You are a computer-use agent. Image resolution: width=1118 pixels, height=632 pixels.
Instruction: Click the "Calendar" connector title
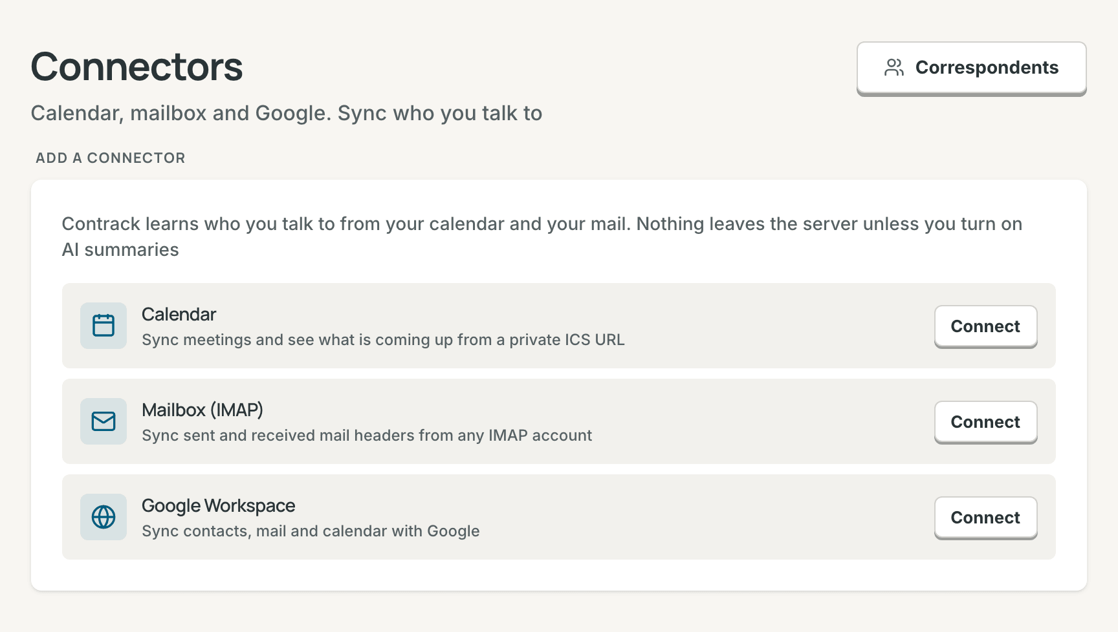pyautogui.click(x=179, y=315)
